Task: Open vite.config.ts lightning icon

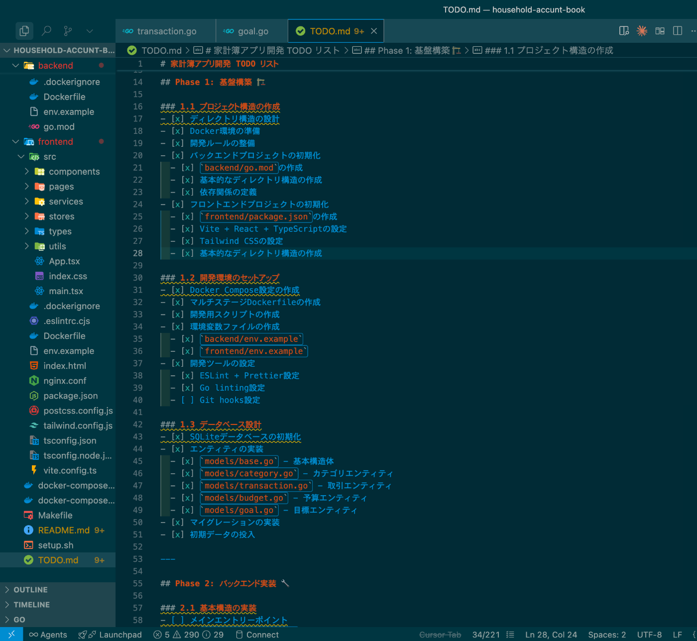Action: tap(34, 470)
